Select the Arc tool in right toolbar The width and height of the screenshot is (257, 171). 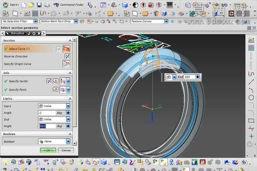pyautogui.click(x=251, y=90)
